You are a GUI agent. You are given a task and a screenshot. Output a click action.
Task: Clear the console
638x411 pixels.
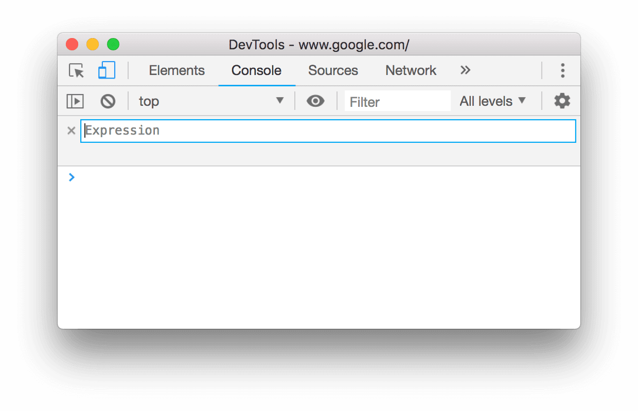click(x=108, y=101)
